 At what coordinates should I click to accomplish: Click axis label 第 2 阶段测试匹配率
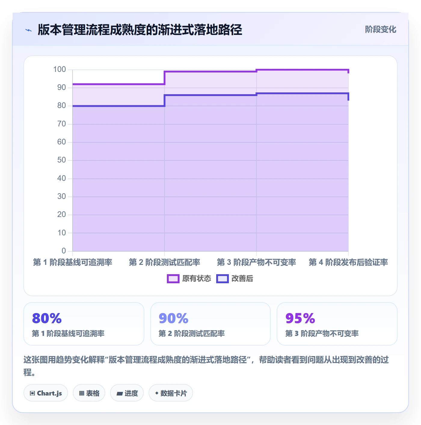click(164, 262)
